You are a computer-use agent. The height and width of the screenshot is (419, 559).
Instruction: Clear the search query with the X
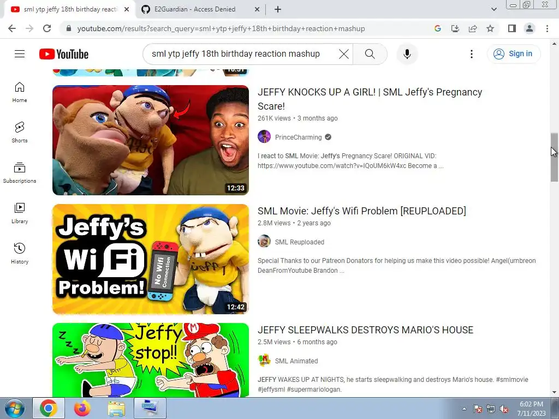(x=344, y=54)
